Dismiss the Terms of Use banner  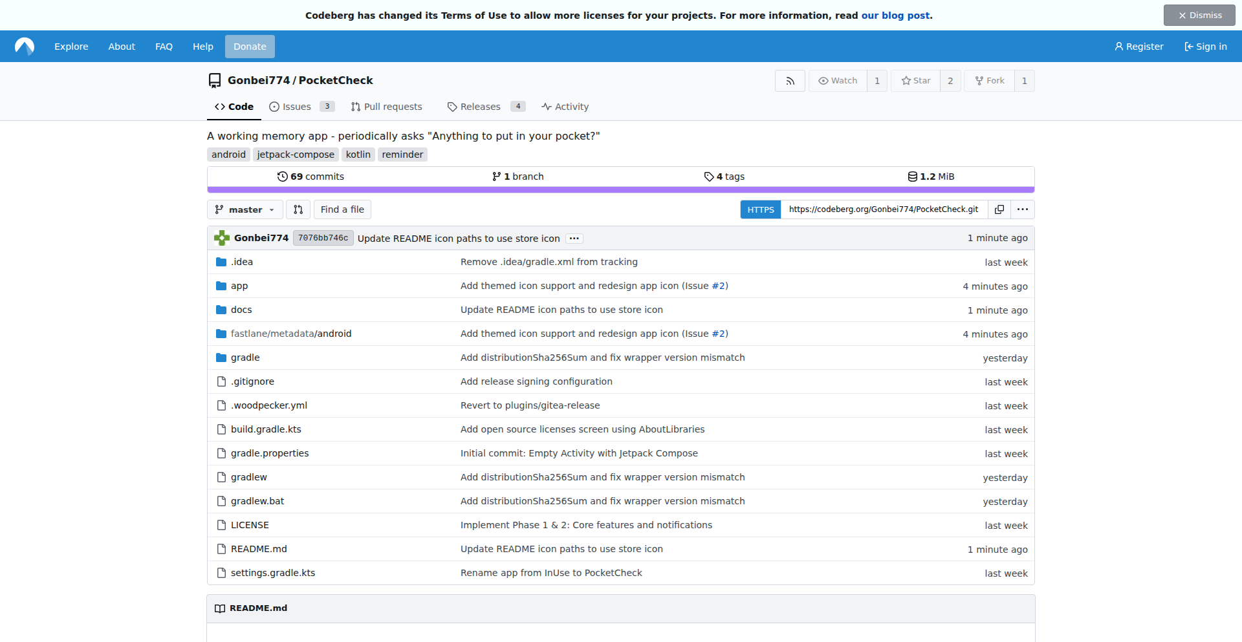[x=1199, y=15]
